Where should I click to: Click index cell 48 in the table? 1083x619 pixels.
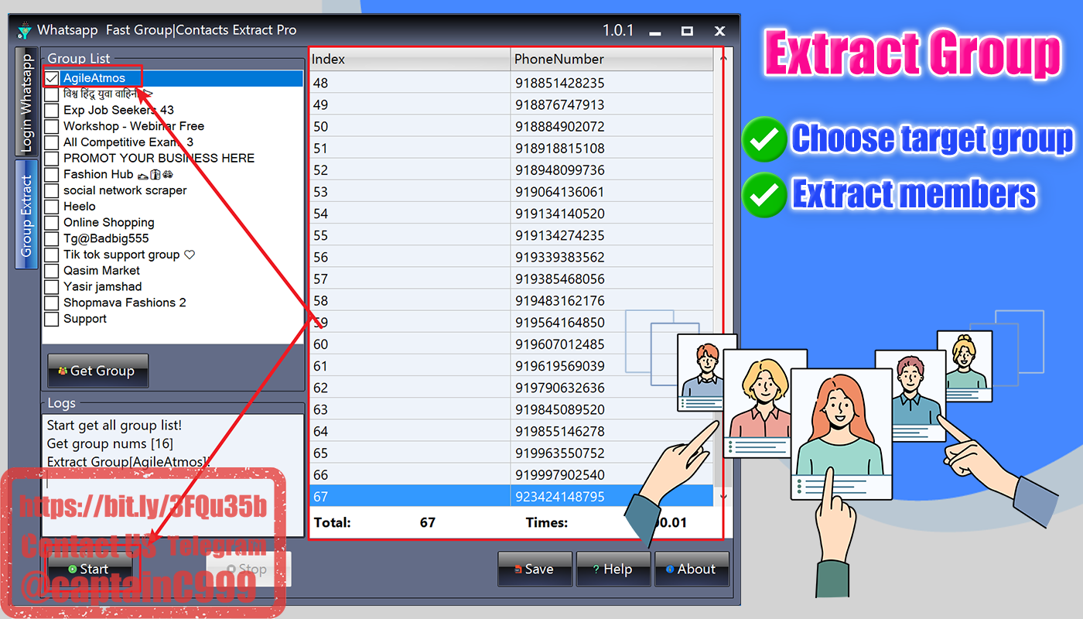410,83
